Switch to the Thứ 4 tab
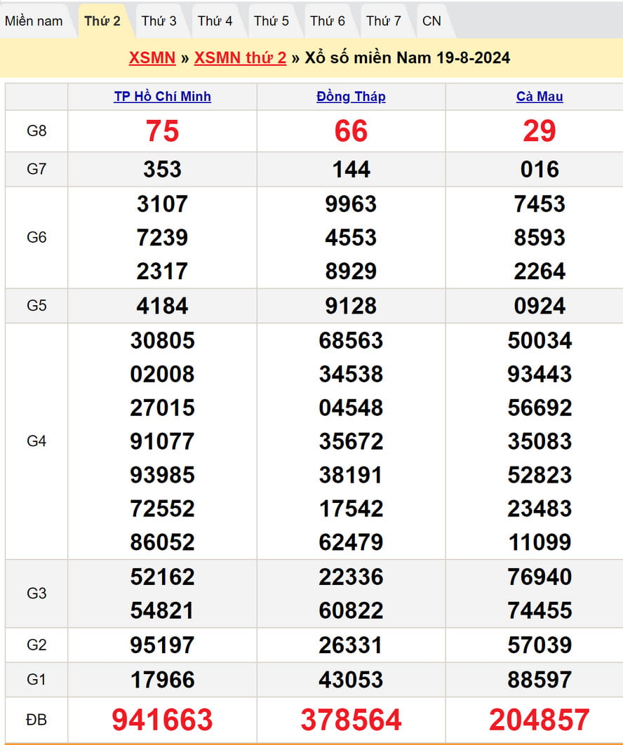Screen dimensions: 623x745 point(215,21)
